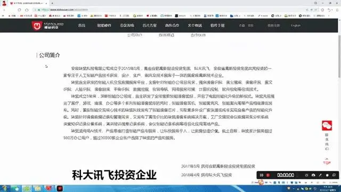Open a new browser tab

52,3
